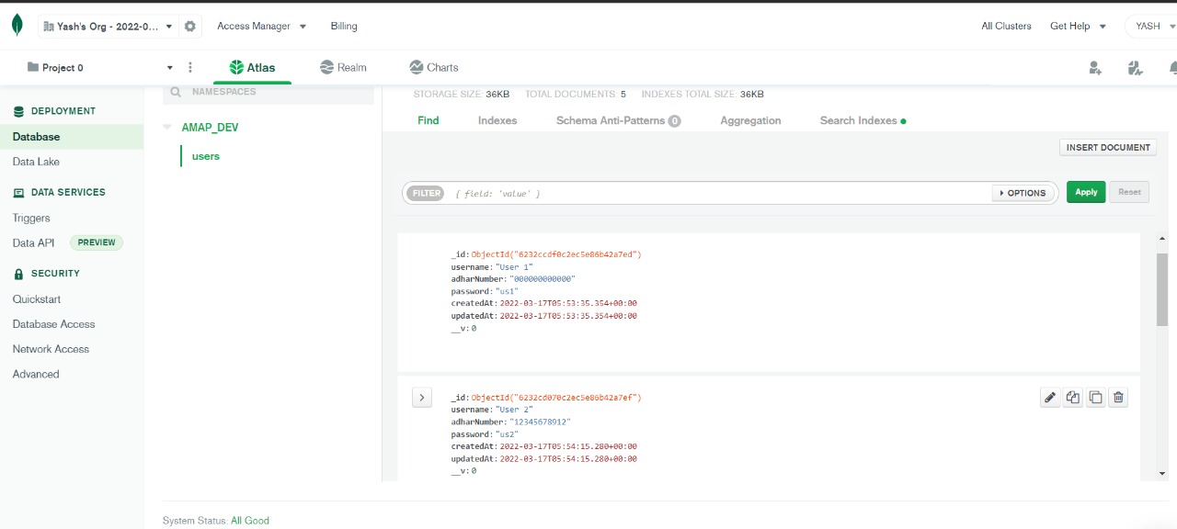
Task: Open Data Lake section
Action: (36, 162)
